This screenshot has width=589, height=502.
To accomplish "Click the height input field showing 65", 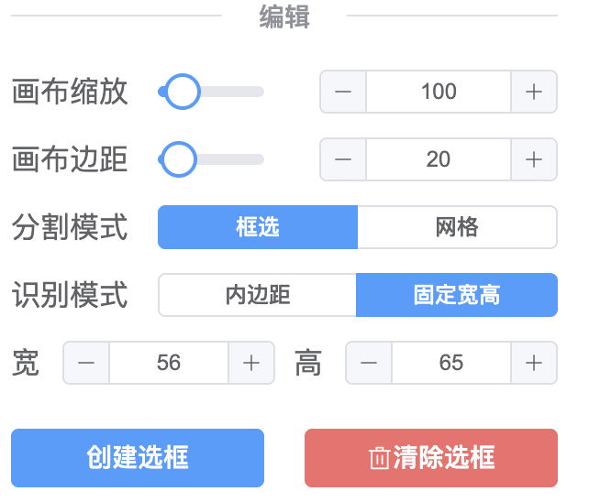I will tap(451, 363).
